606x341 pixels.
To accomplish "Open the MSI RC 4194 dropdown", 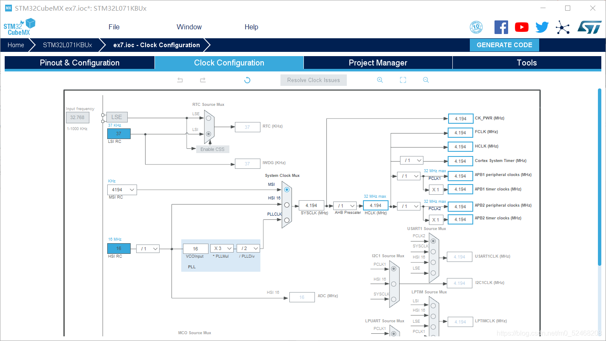I will point(122,190).
